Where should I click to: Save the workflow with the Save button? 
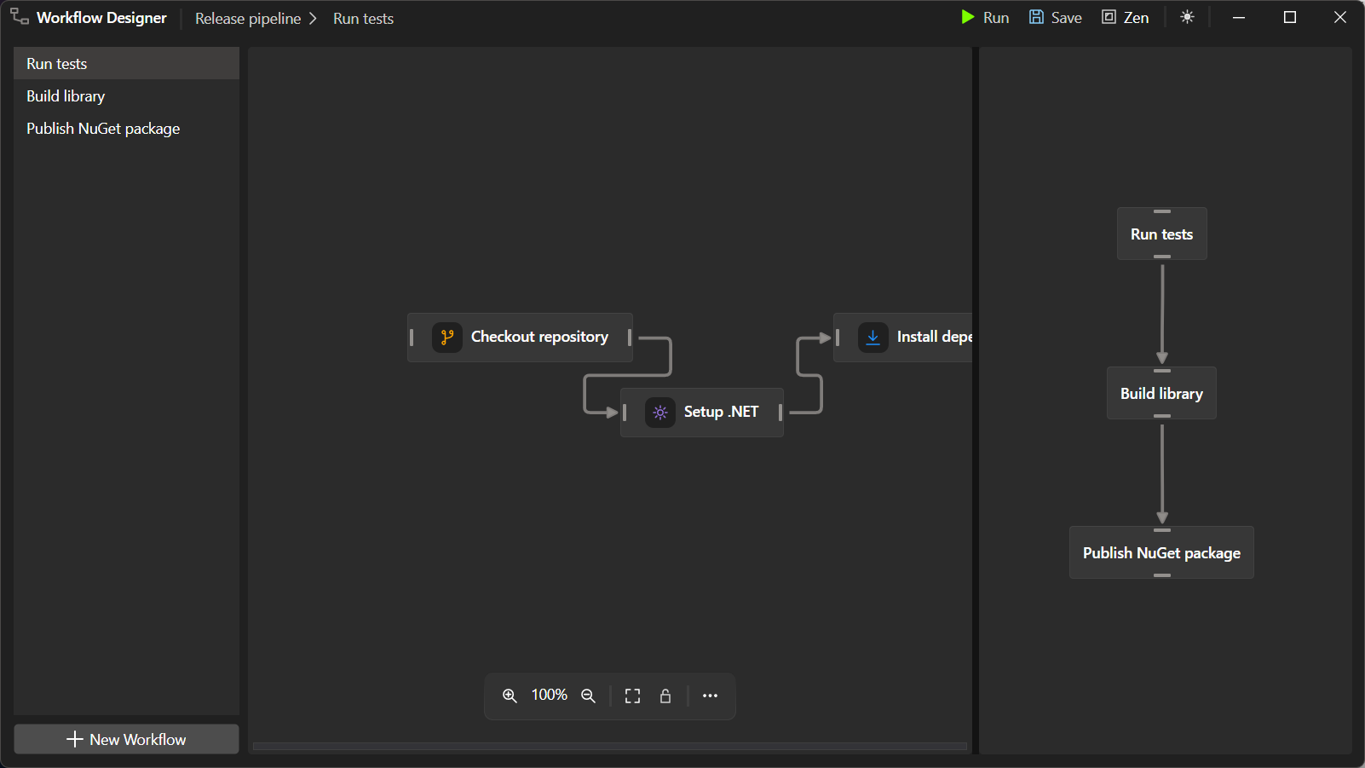point(1055,17)
